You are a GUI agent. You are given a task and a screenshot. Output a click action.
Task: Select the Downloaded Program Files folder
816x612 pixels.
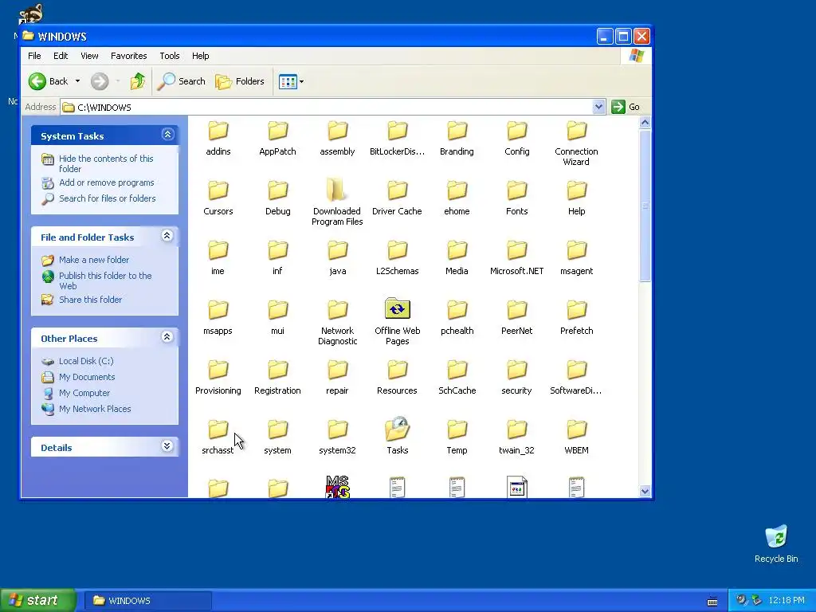pyautogui.click(x=337, y=202)
